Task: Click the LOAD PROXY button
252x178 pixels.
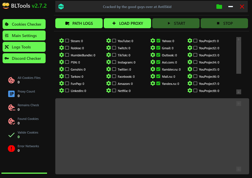Action: [127, 23]
